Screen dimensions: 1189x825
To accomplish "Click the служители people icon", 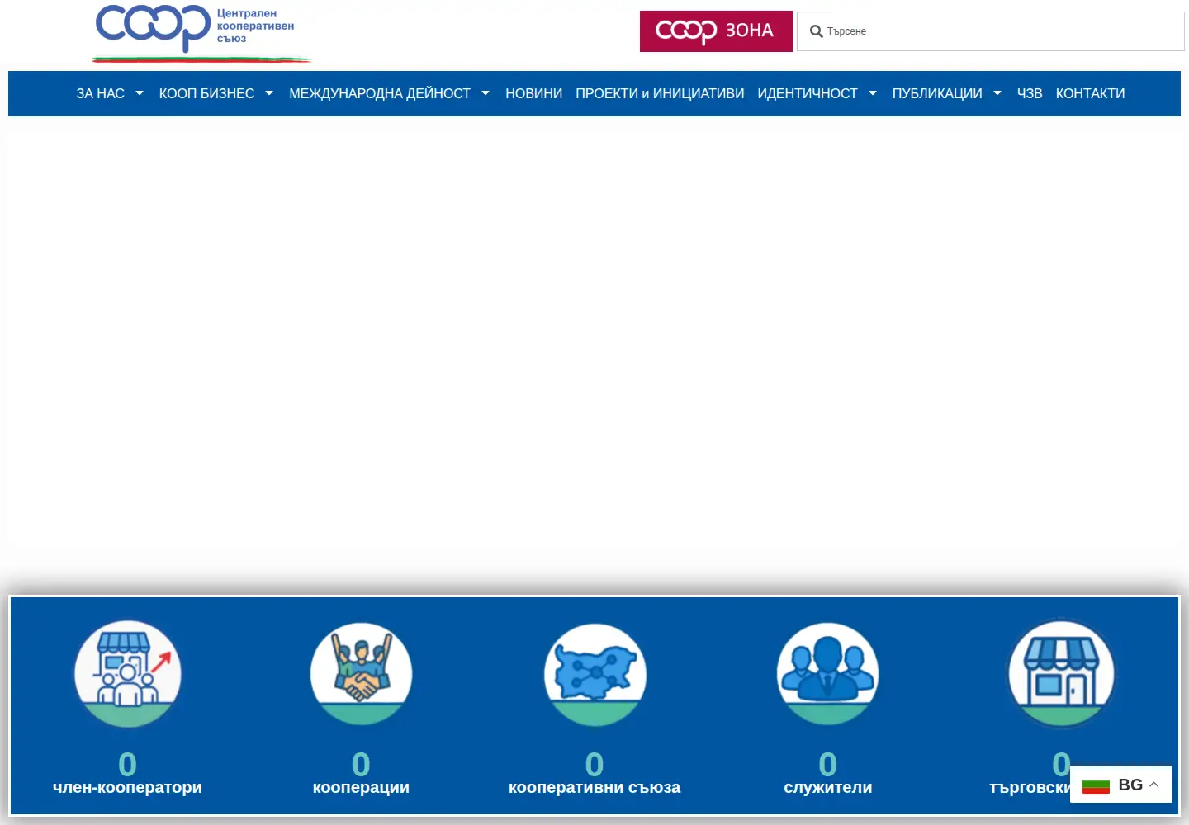I will coord(828,674).
